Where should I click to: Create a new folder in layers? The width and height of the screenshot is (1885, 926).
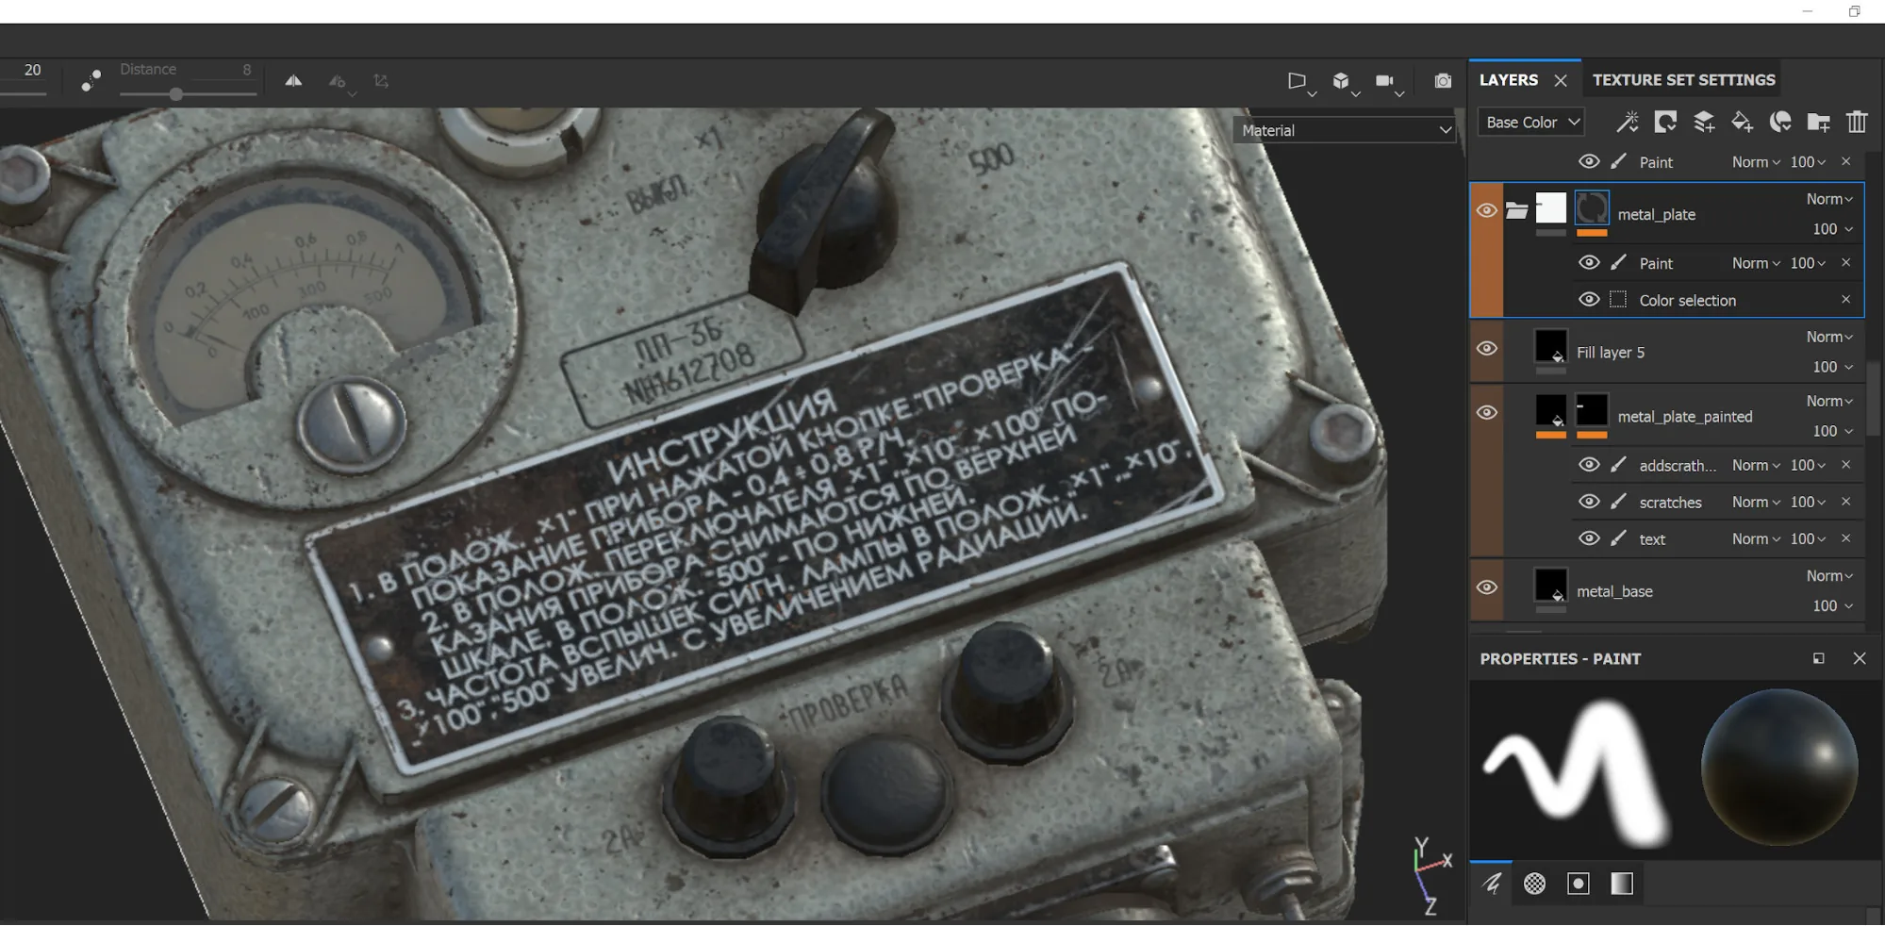1818,122
